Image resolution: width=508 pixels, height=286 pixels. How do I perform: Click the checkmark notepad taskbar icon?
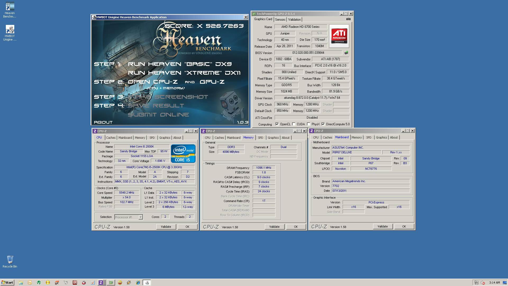(93, 283)
